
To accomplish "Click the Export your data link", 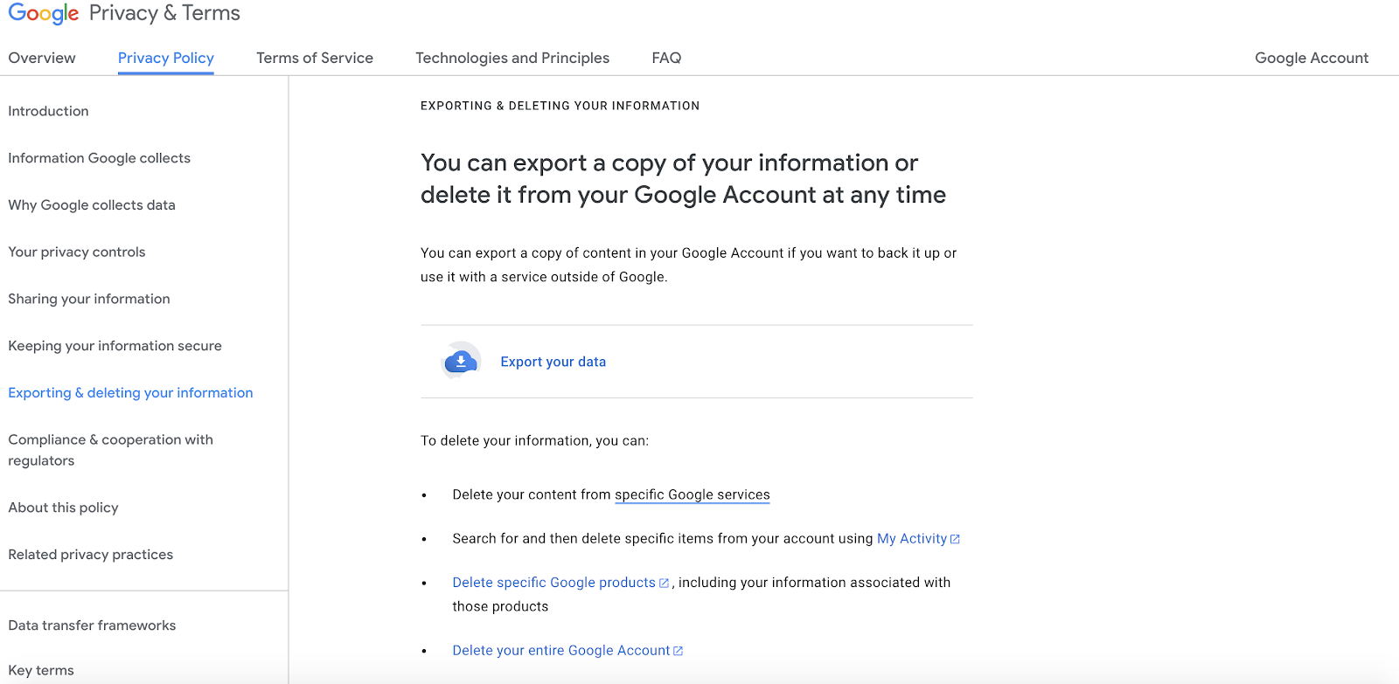I will (x=553, y=362).
